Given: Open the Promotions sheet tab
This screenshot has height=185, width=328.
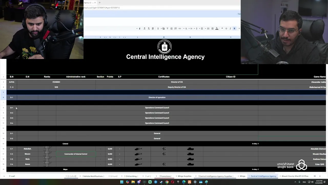Looking at the screenshot, I should click(x=165, y=176).
